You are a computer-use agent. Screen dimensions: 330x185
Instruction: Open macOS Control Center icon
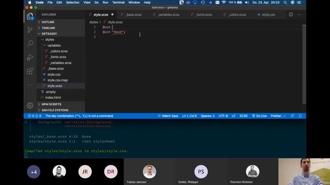tap(299, 3)
